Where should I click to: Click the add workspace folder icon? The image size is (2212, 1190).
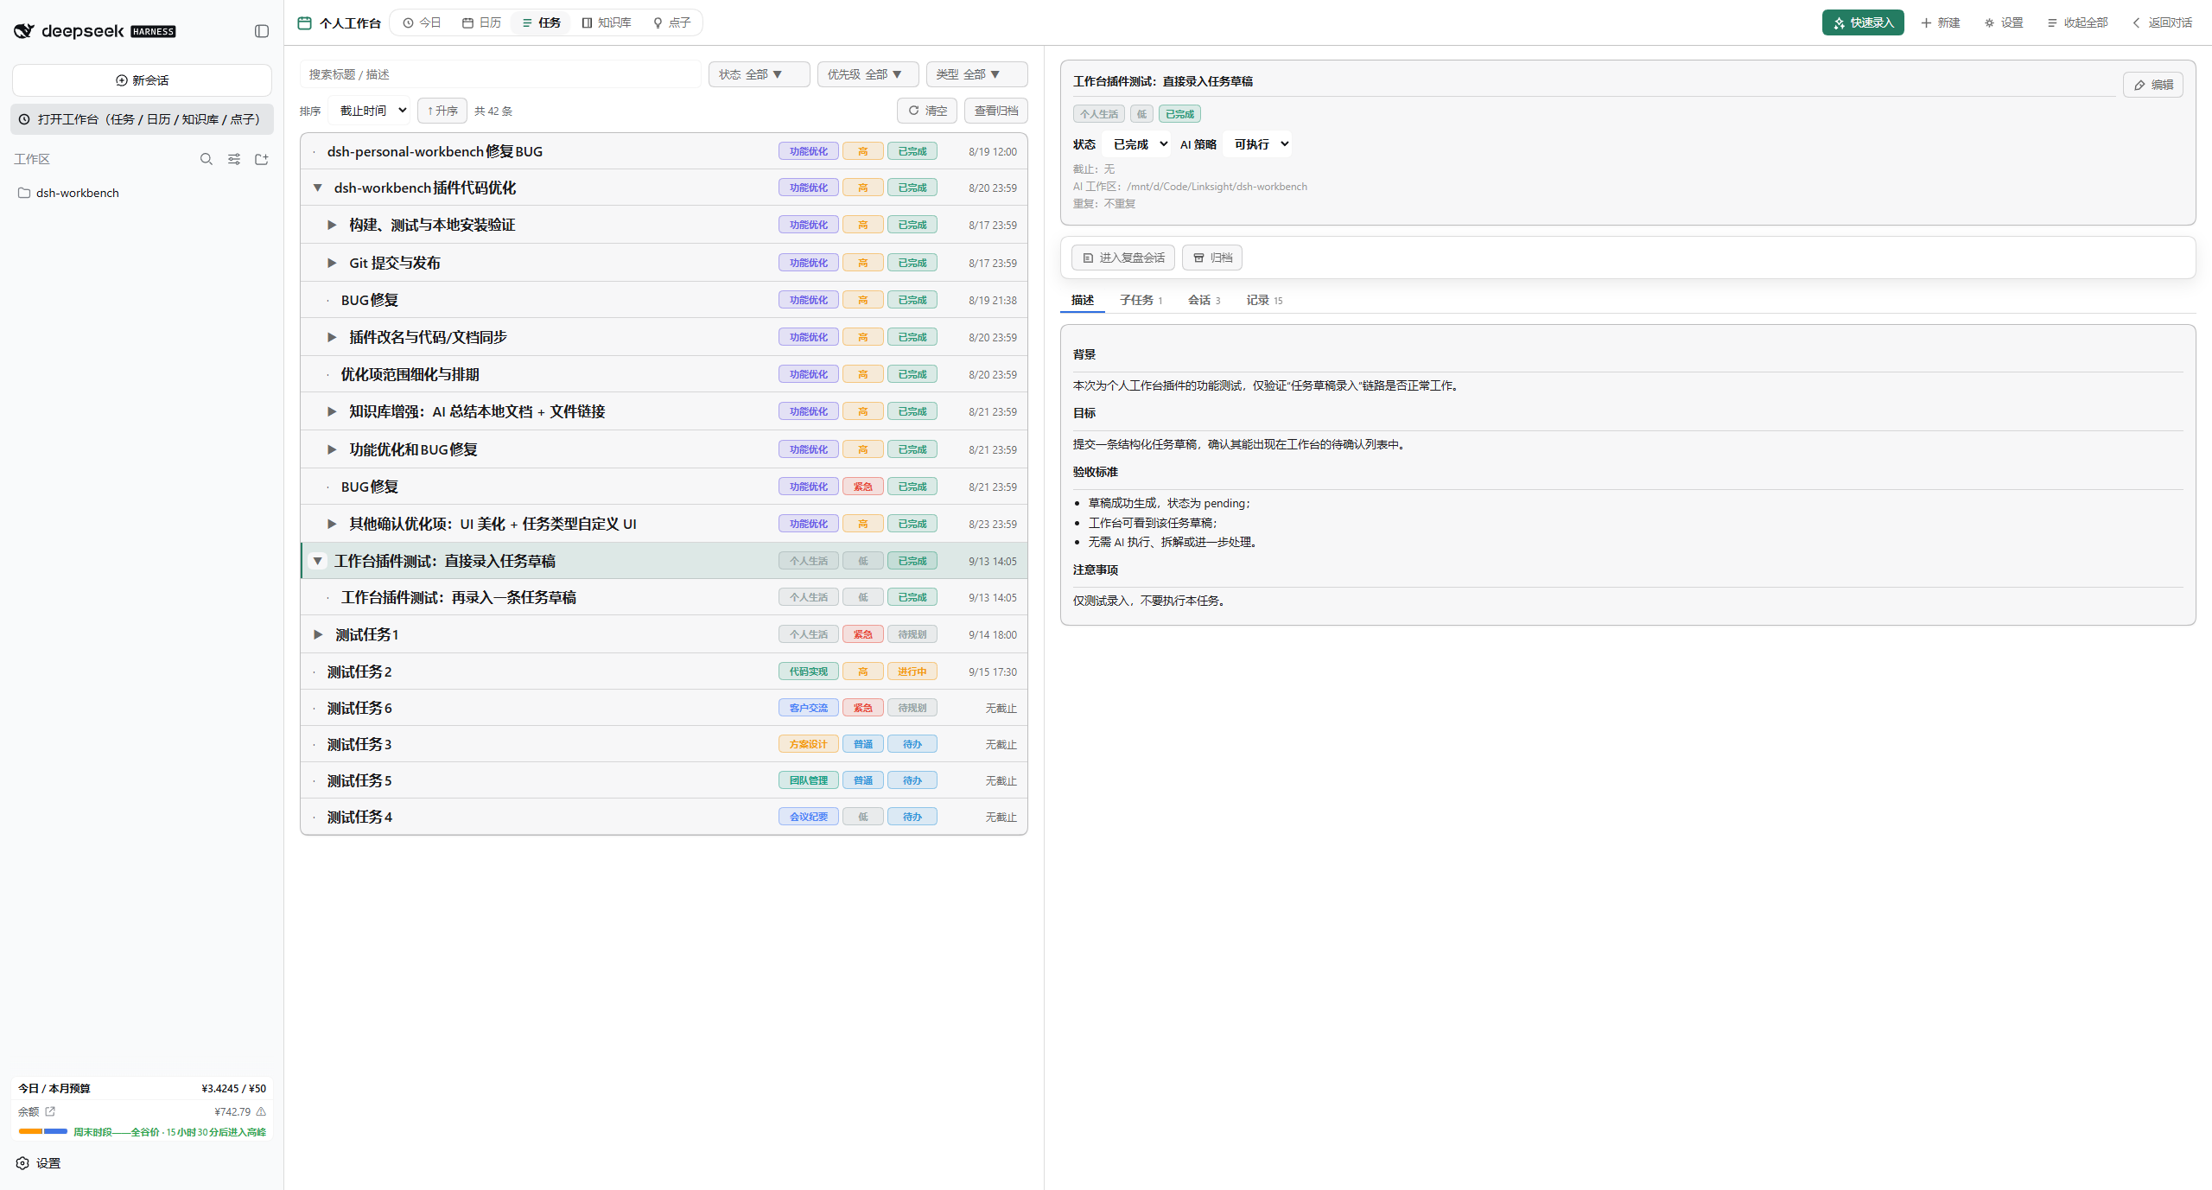click(262, 159)
